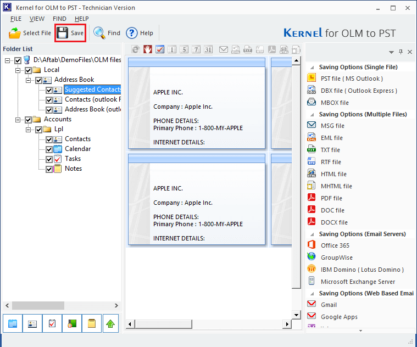Click the Folder List horizontal scrollbar thumb
This screenshot has width=417, height=347.
[x=38, y=306]
